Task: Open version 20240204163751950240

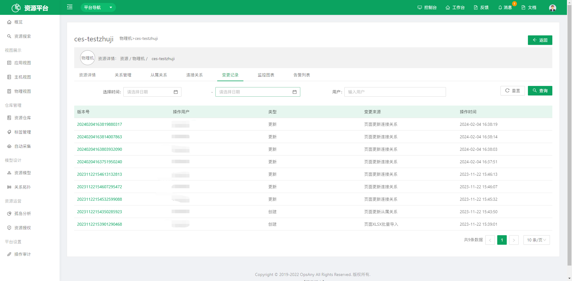Action: pos(100,162)
